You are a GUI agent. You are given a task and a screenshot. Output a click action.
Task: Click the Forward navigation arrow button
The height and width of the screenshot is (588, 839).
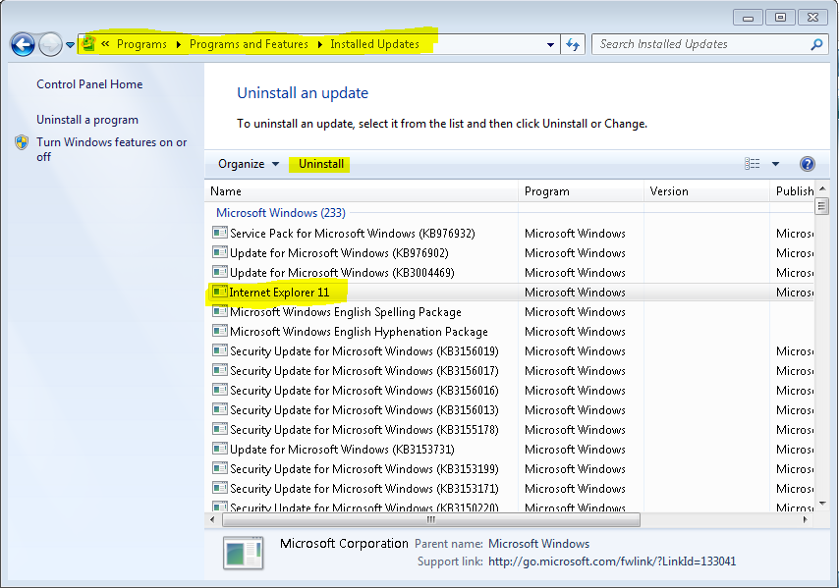pyautogui.click(x=51, y=44)
